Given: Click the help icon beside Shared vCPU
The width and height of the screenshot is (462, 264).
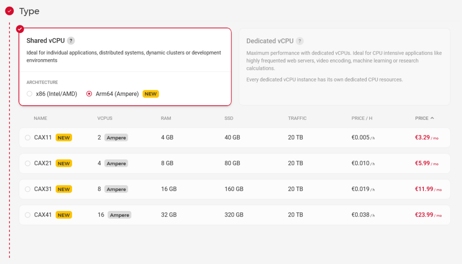Looking at the screenshot, I should (71, 41).
